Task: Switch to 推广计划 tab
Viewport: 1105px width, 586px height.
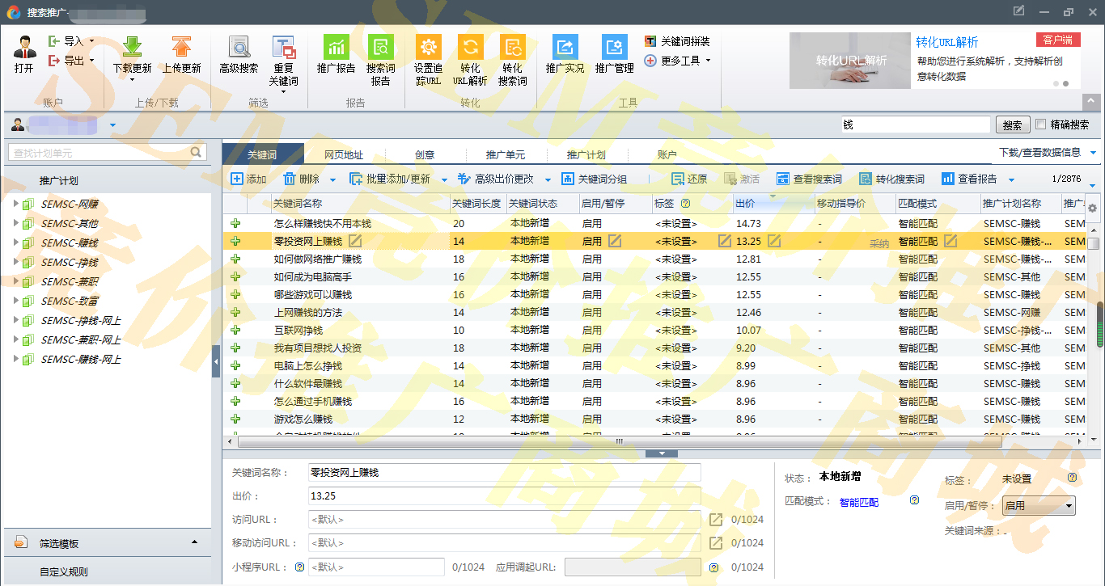Action: pos(586,155)
